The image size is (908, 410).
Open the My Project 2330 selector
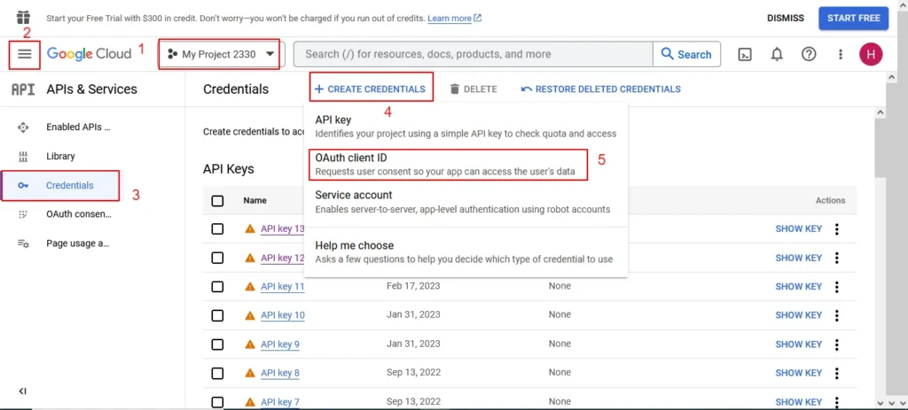click(220, 54)
